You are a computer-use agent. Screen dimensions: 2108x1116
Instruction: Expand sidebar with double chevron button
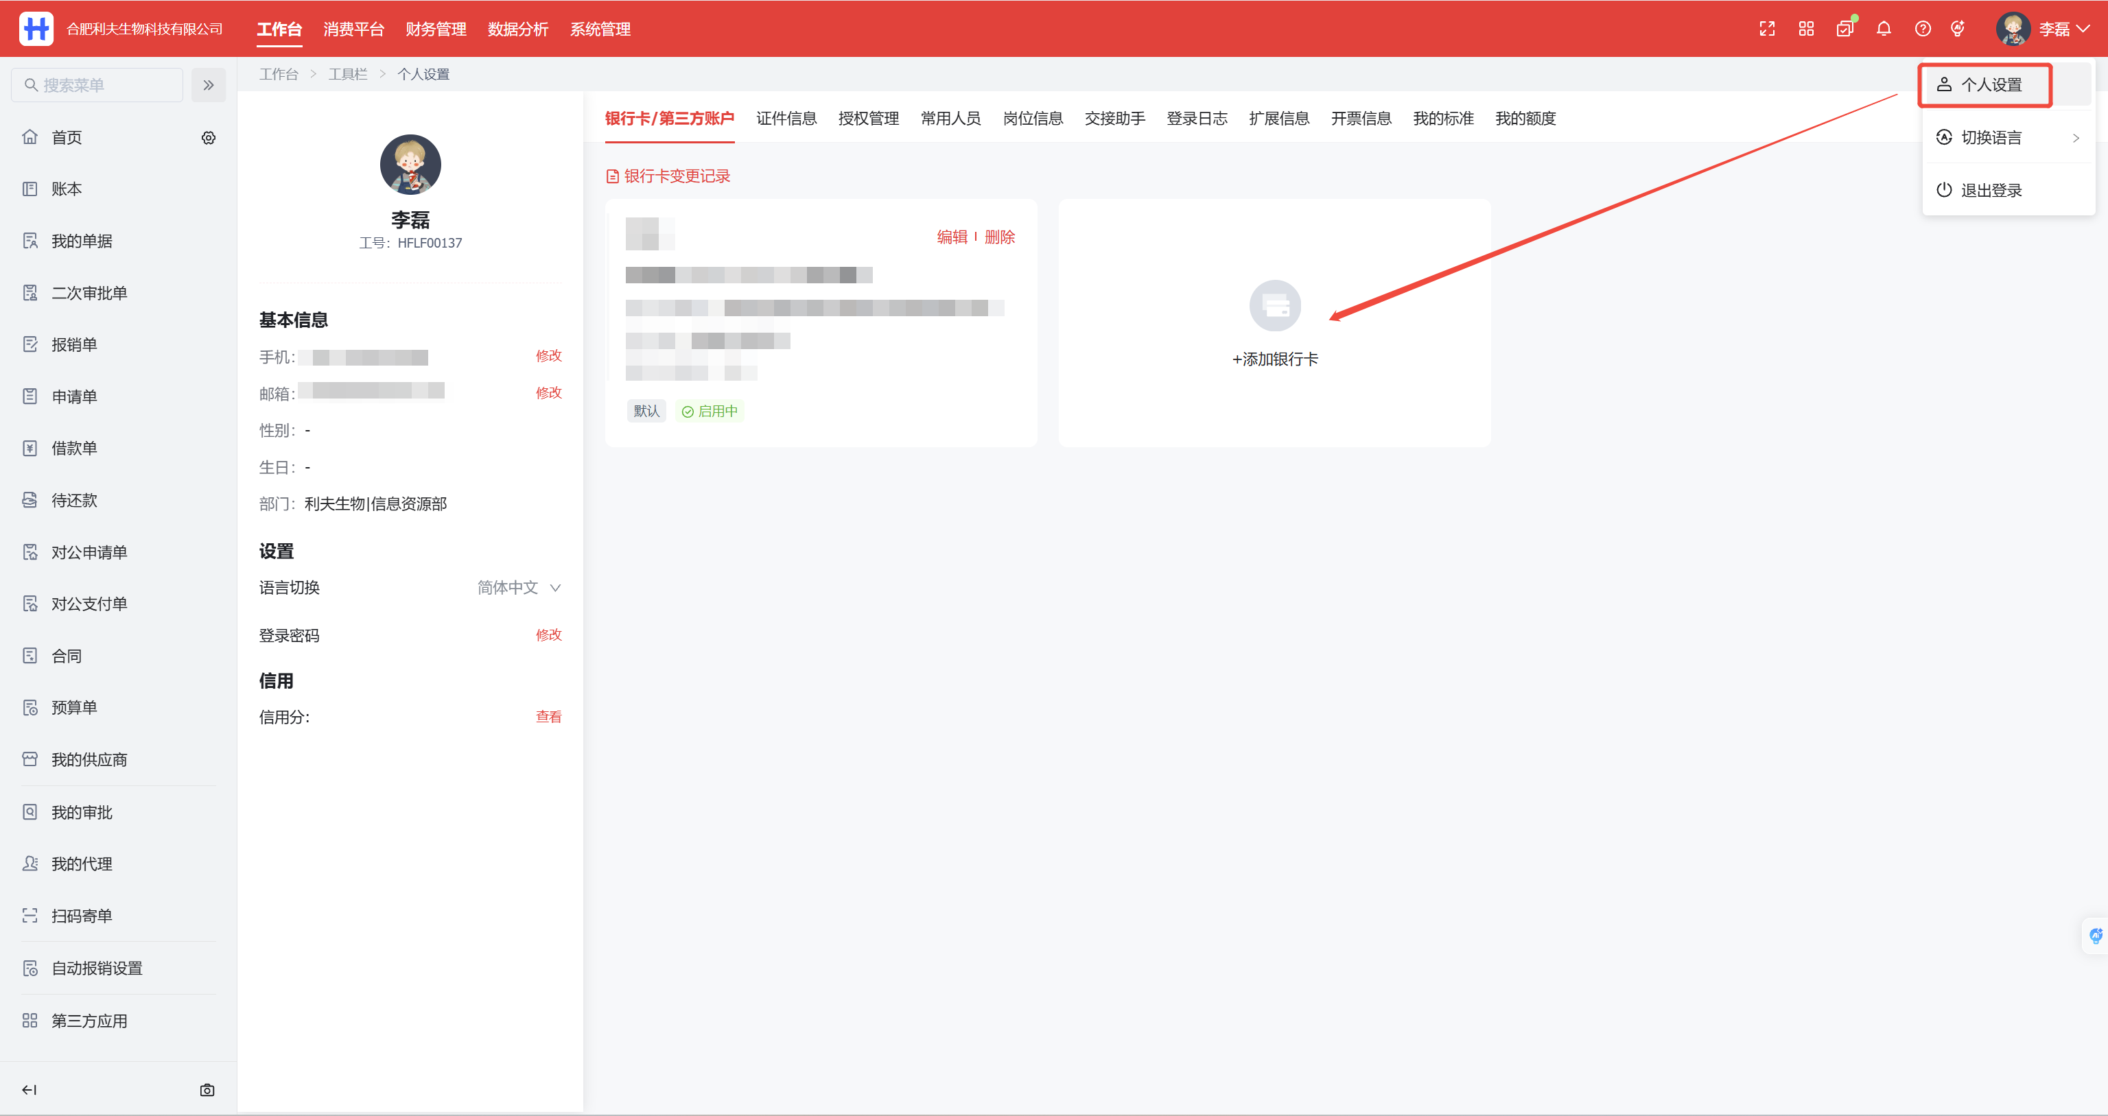[209, 85]
